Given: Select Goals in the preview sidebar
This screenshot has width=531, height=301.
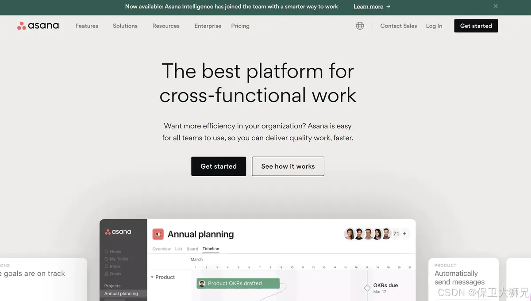Looking at the screenshot, I should tap(113, 274).
